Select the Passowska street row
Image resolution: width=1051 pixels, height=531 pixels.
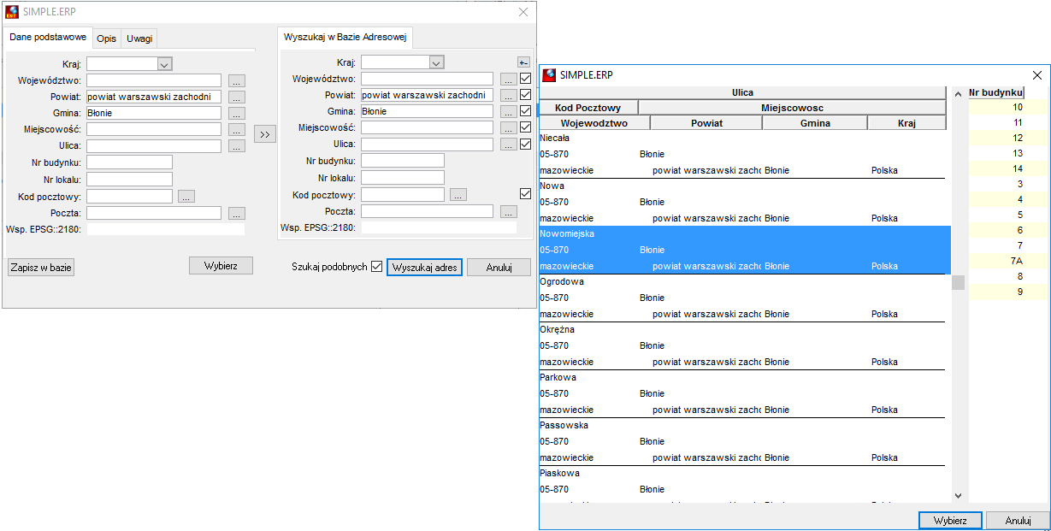tap(742, 441)
